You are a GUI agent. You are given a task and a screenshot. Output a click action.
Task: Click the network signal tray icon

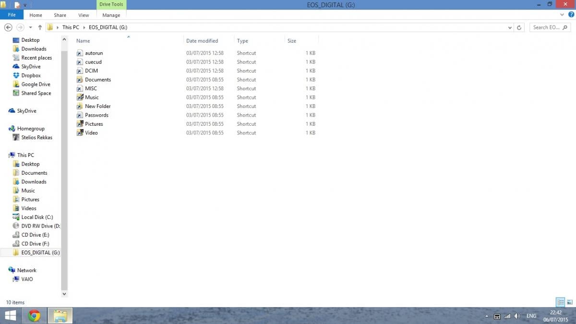point(507,316)
